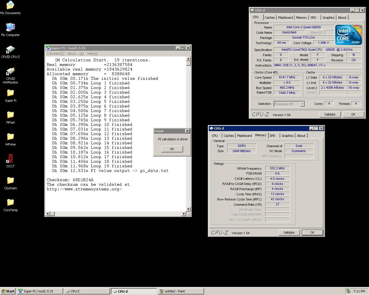This screenshot has height=295, width=369.
Task: Switch to Super PI taskbar button
Action: pyautogui.click(x=40, y=291)
